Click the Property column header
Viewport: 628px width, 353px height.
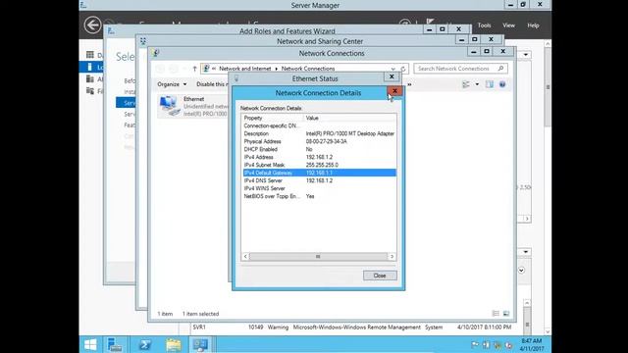[x=273, y=118]
